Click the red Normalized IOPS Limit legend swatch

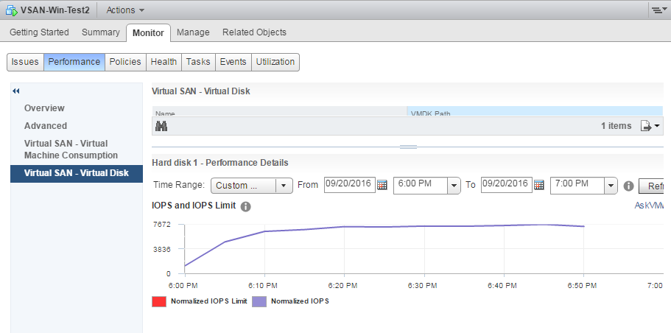click(x=158, y=301)
